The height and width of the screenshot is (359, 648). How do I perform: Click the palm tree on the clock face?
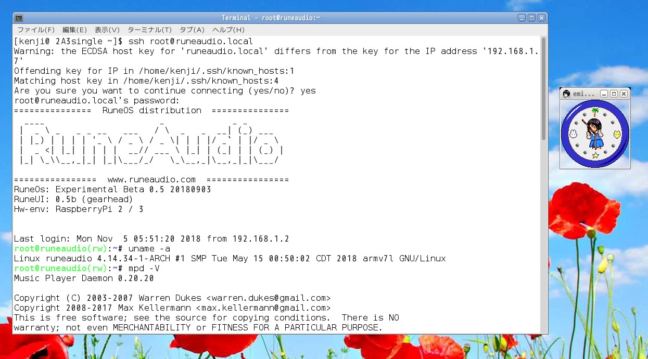pyautogui.click(x=595, y=112)
